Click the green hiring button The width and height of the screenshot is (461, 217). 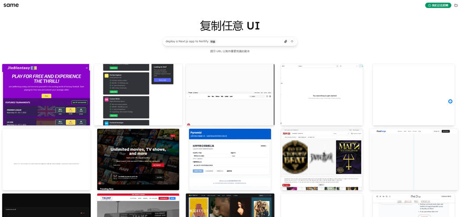click(x=438, y=5)
